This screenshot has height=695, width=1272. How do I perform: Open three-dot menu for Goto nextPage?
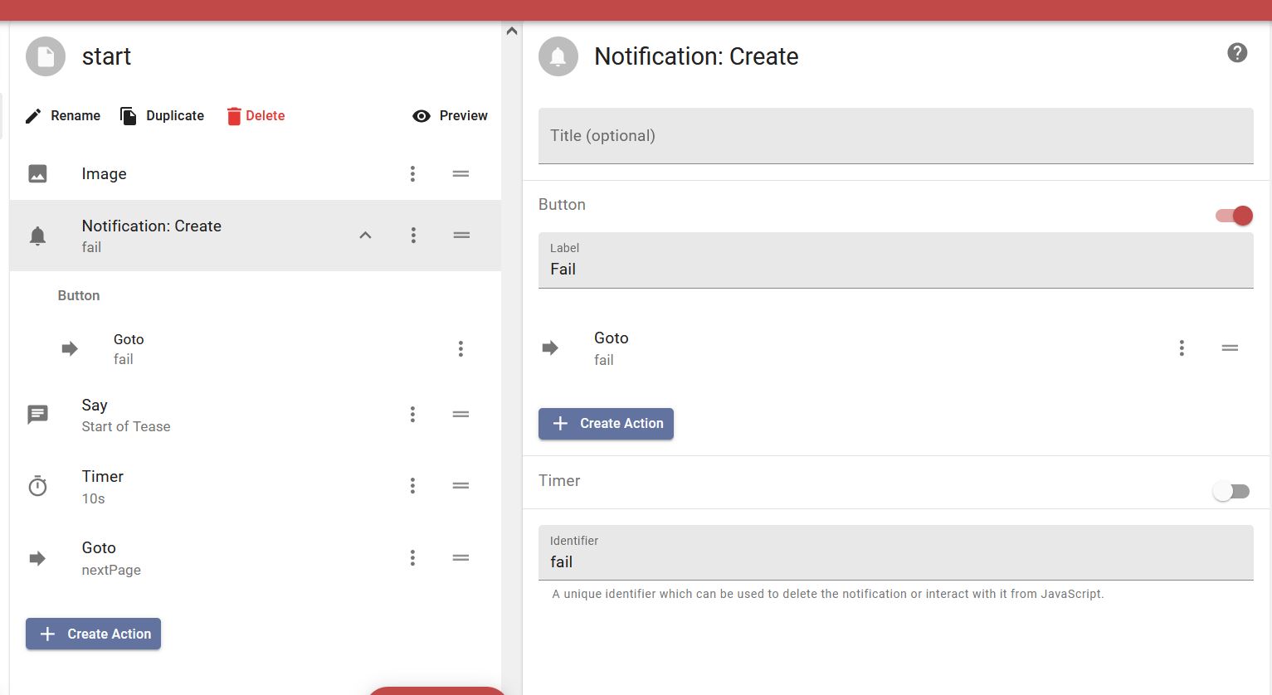[x=412, y=558]
